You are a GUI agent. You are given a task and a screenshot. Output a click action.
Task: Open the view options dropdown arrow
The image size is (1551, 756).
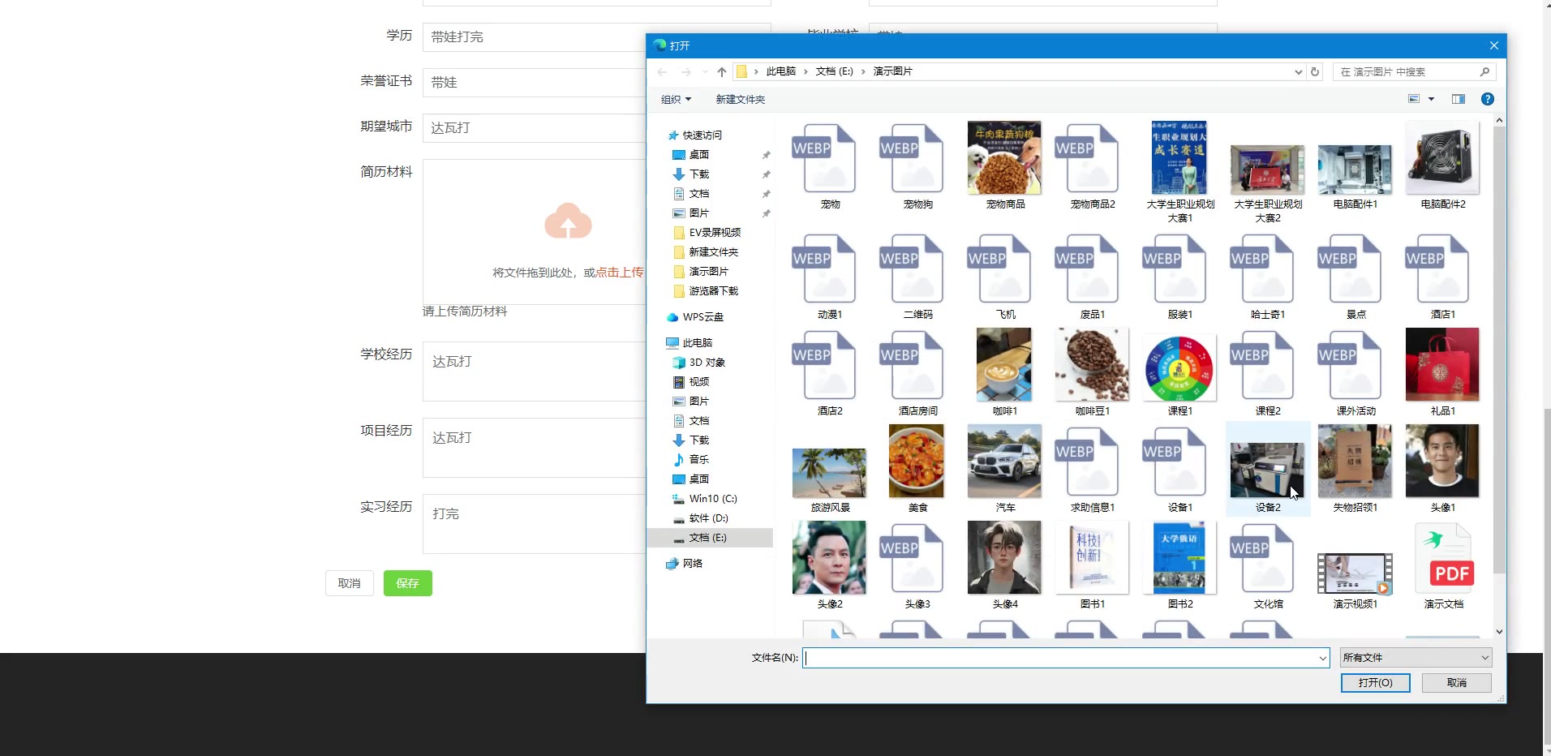[1431, 99]
